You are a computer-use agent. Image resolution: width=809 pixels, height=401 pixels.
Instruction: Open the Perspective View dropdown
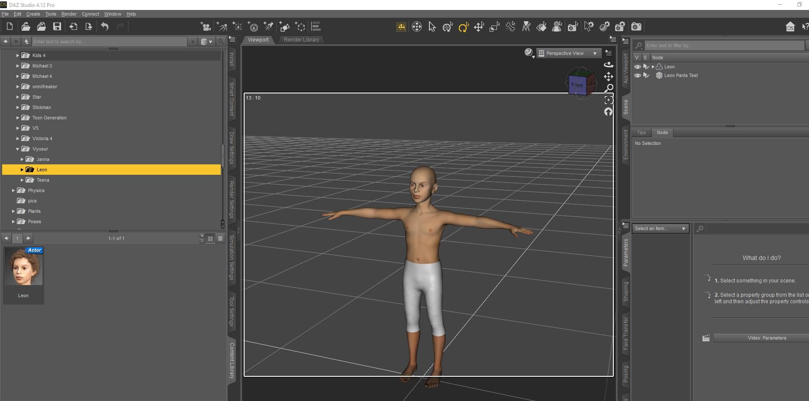(x=569, y=53)
